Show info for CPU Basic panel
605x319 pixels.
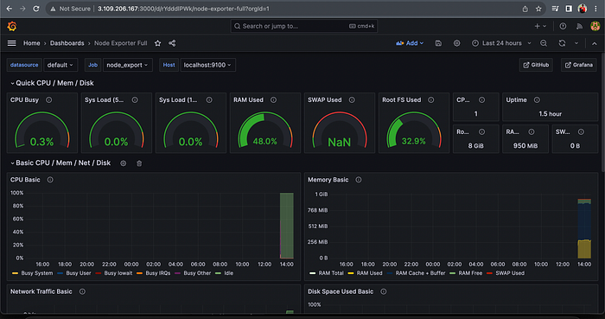(x=50, y=180)
